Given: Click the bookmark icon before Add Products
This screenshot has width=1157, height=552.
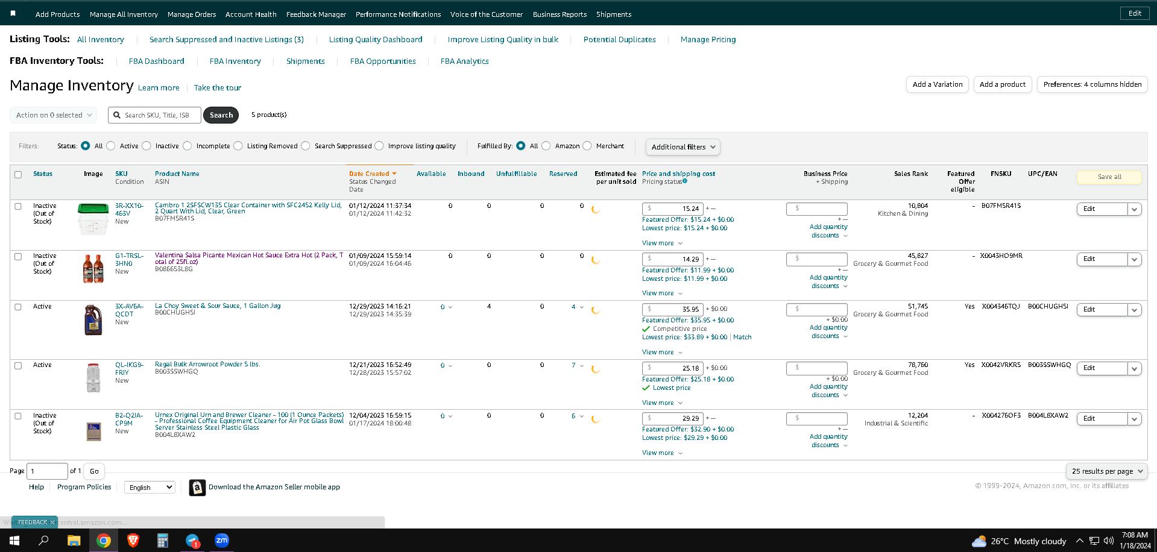Looking at the screenshot, I should point(13,13).
